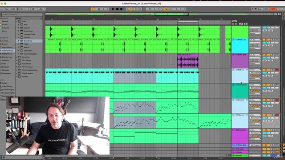Select the Drum Buss device
Viewport: 285px width, 160px height.
(28, 31)
